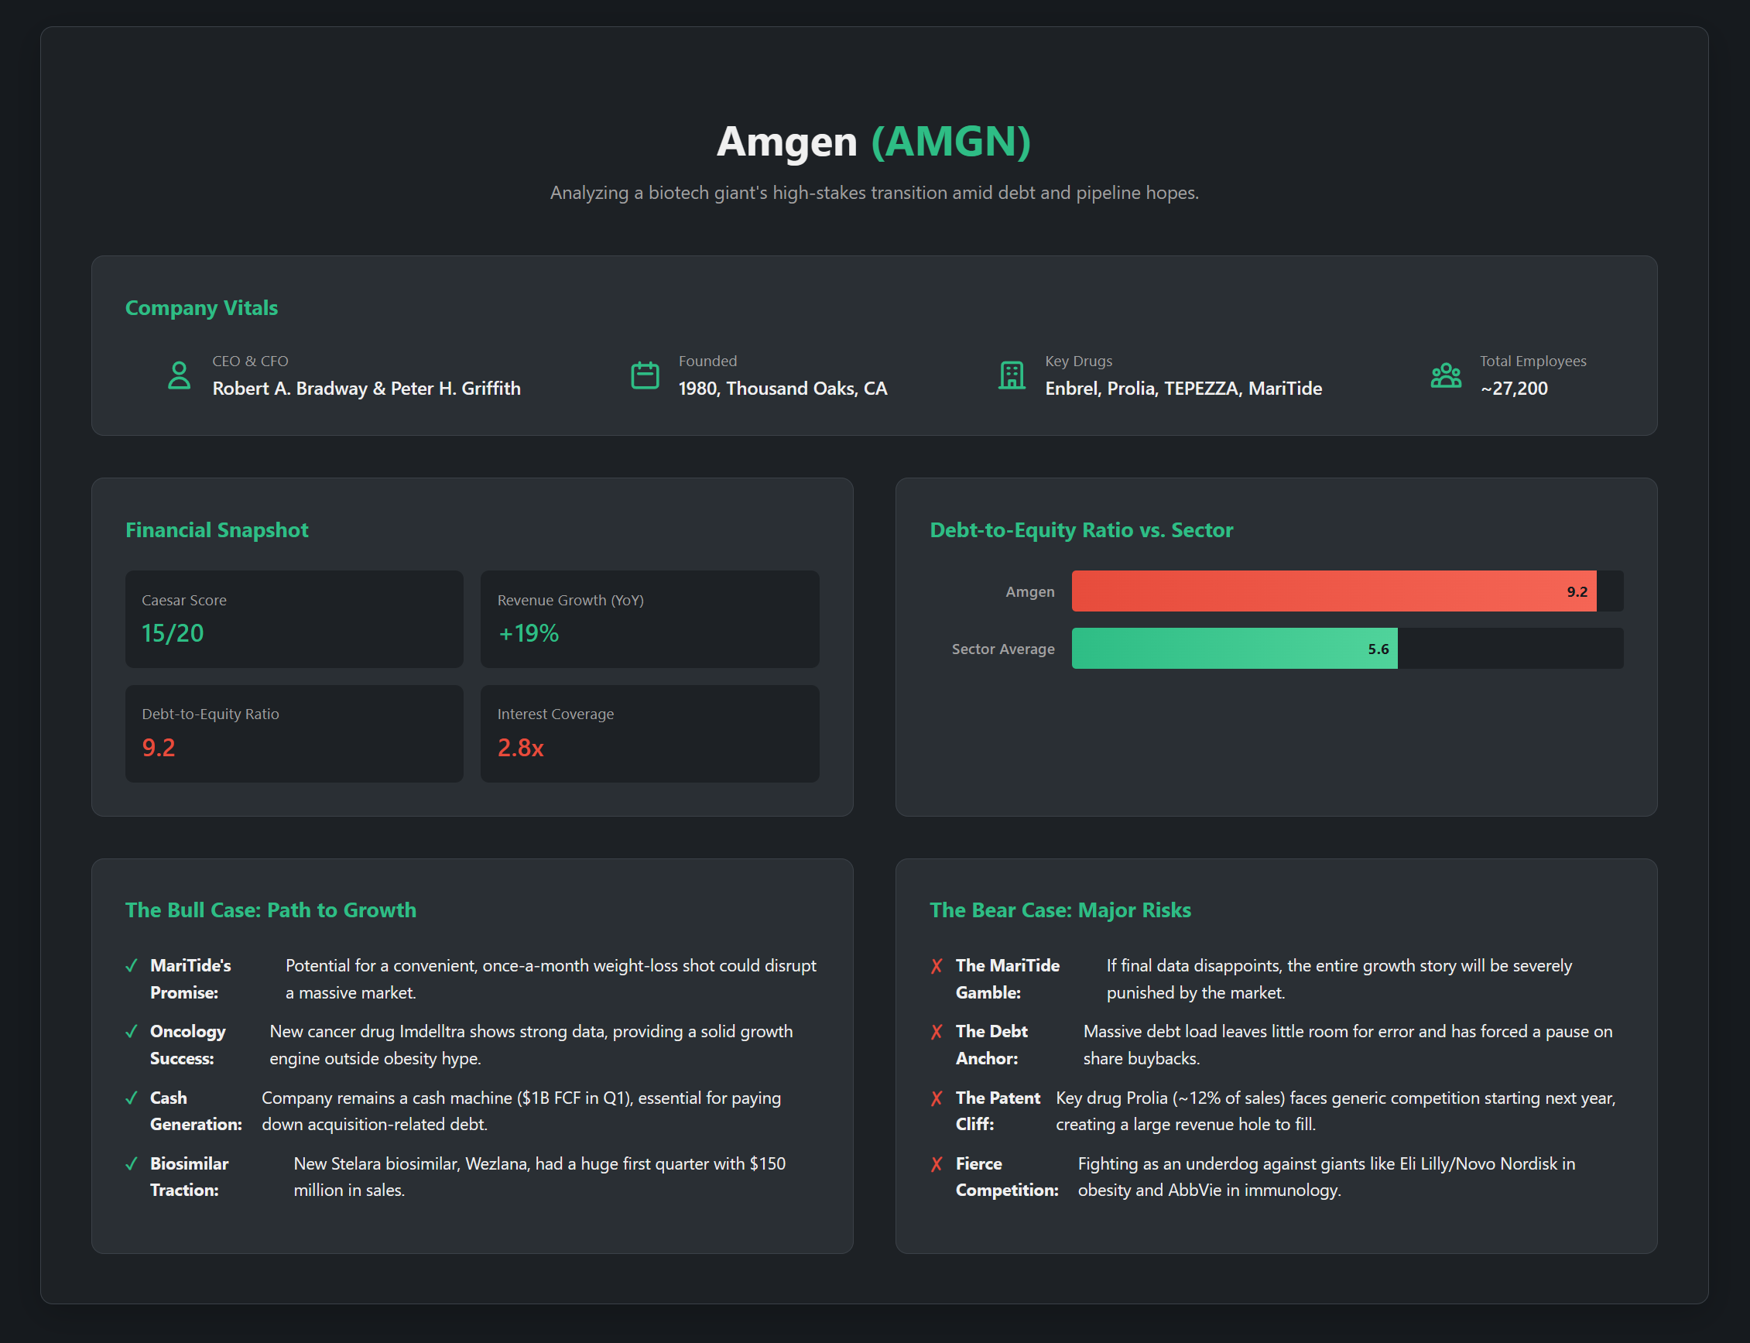Click the Debt-to-Equity Ratio vs. Sector heading
Viewport: 1750px width, 1343px height.
[1080, 530]
